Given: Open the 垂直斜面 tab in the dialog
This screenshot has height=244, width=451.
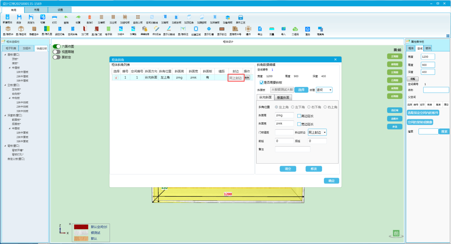Looking at the screenshot, I should click(x=283, y=98).
